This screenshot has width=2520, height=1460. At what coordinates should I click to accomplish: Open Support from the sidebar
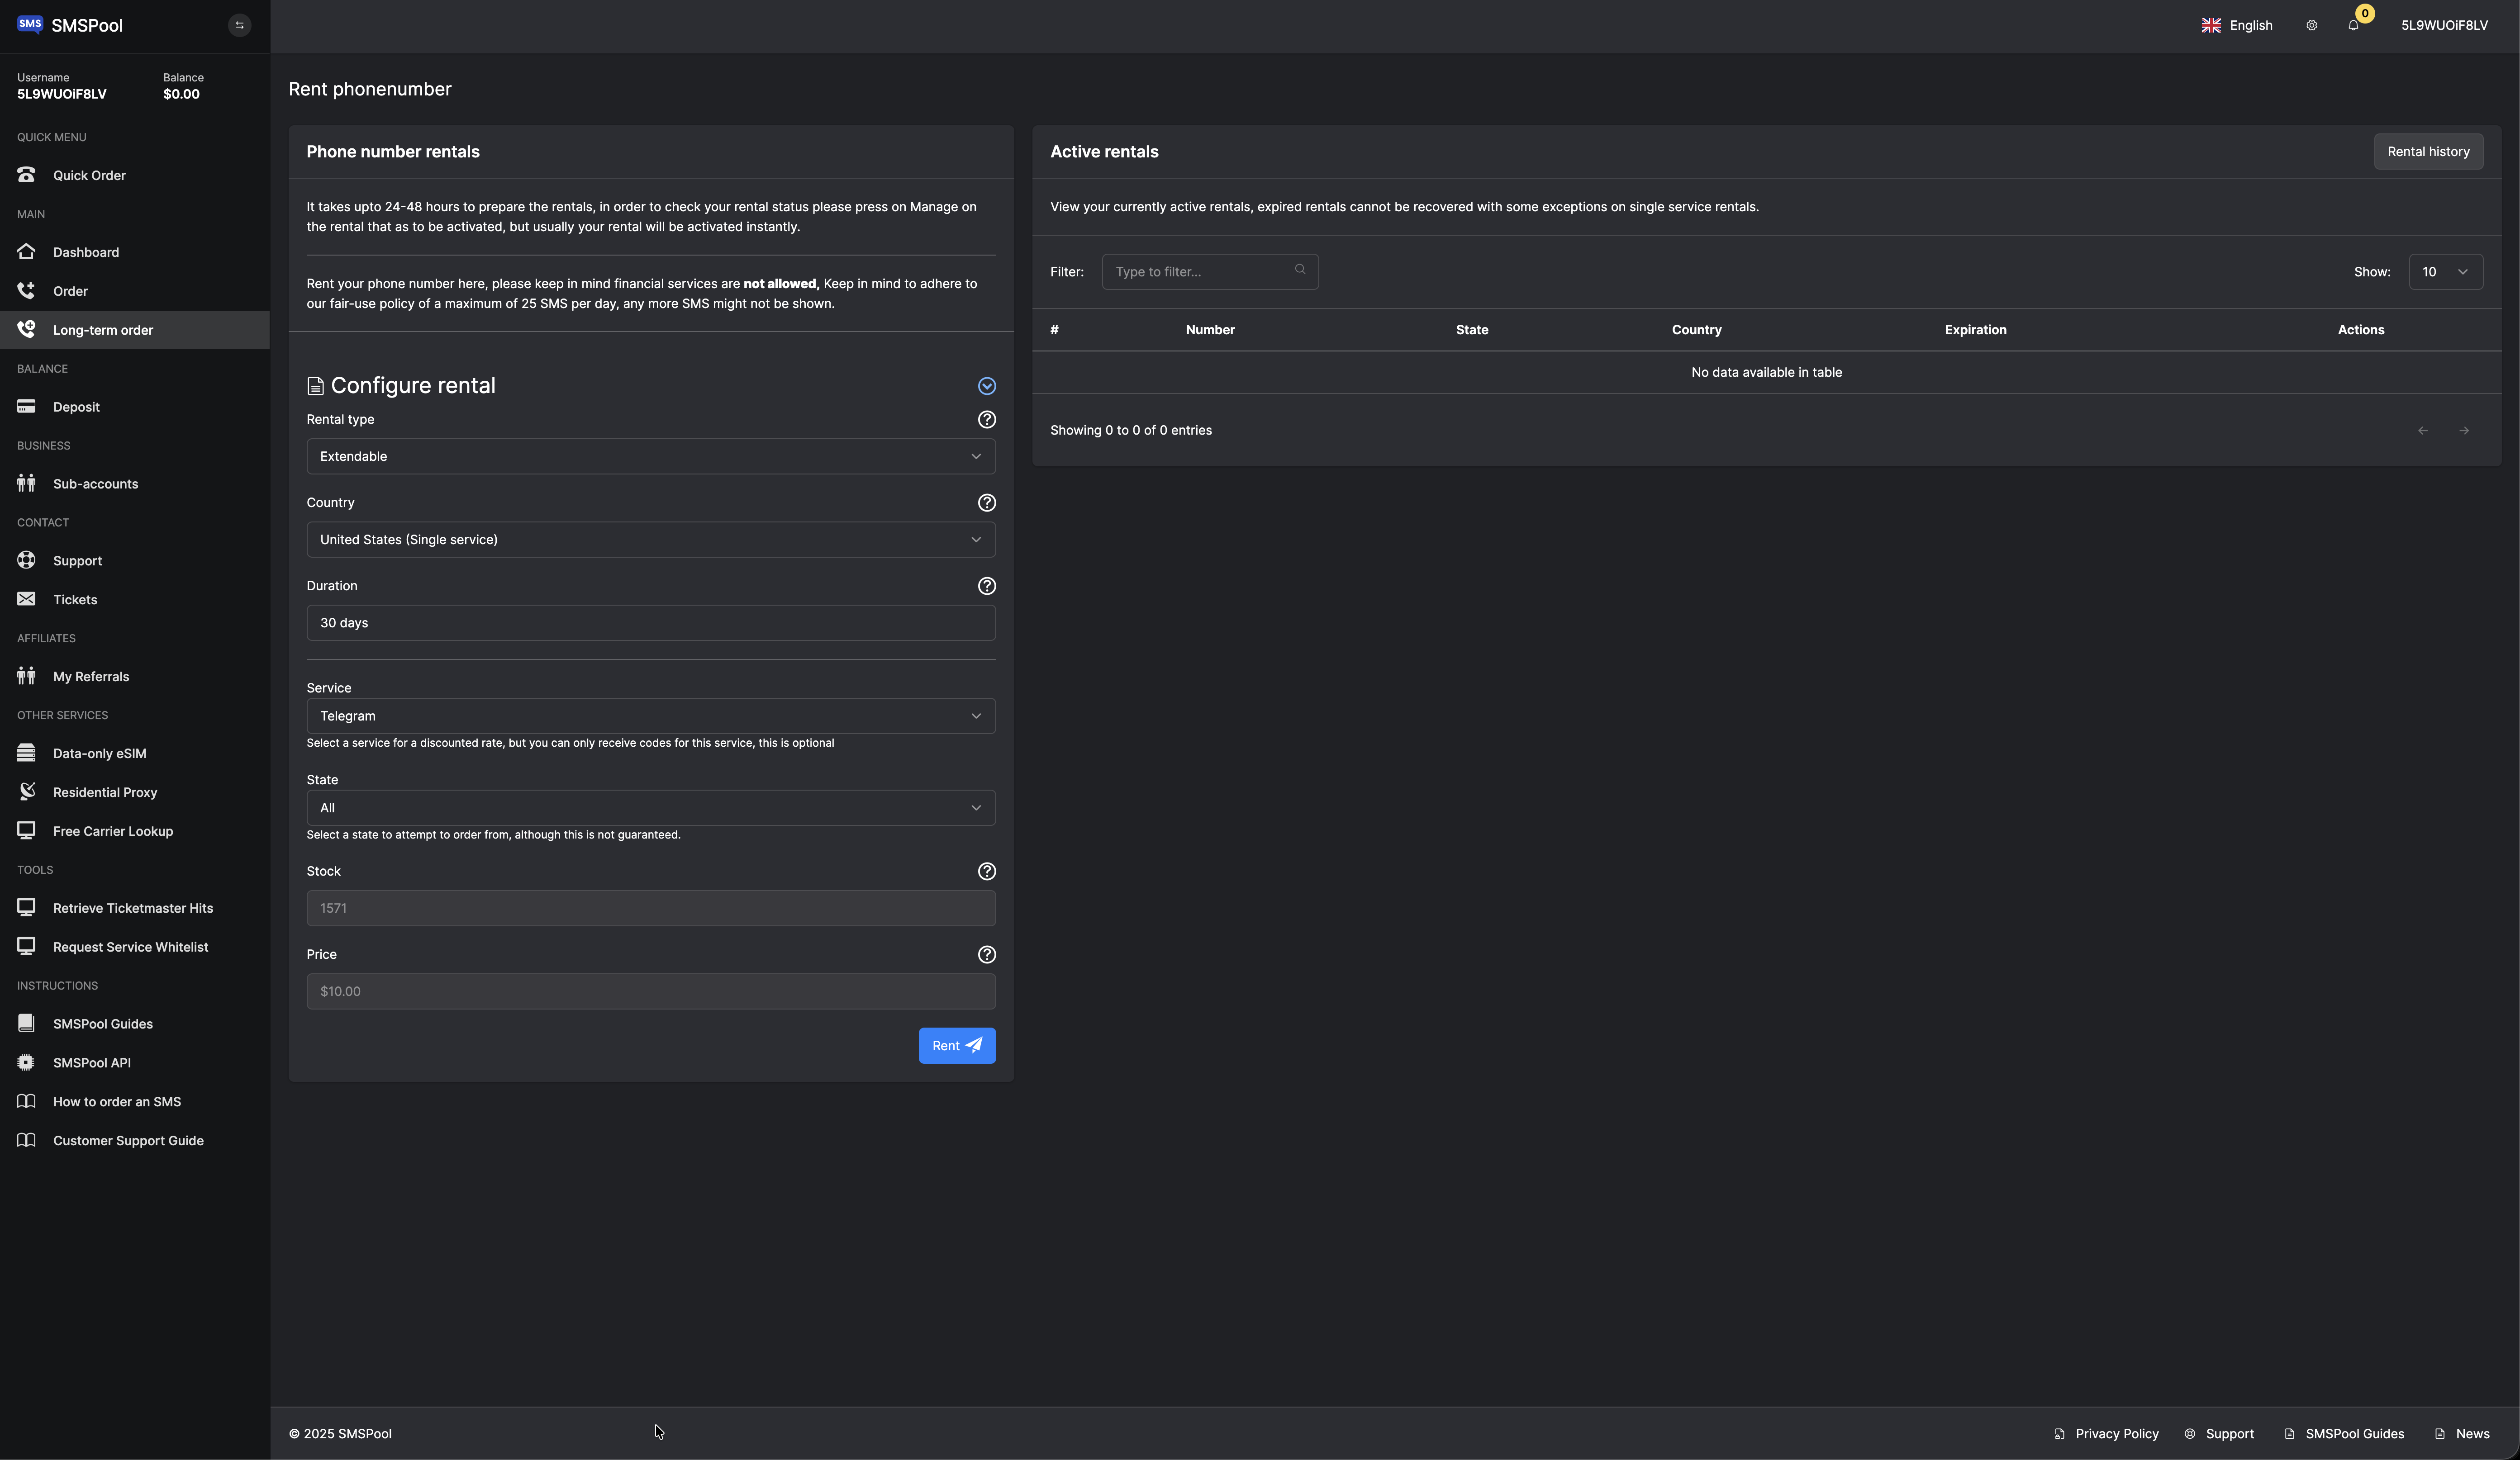78,560
